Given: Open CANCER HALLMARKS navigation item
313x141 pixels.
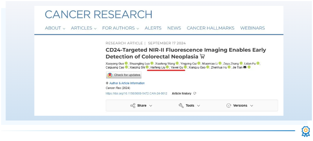Looking at the screenshot, I should [x=211, y=28].
